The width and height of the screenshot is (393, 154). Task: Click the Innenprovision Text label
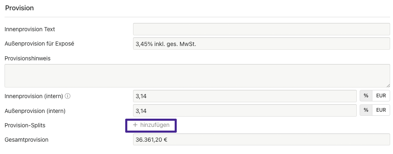pos(30,29)
